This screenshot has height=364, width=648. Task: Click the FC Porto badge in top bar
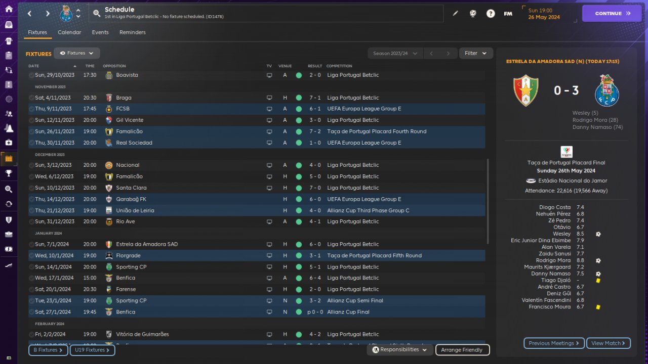pyautogui.click(x=66, y=14)
